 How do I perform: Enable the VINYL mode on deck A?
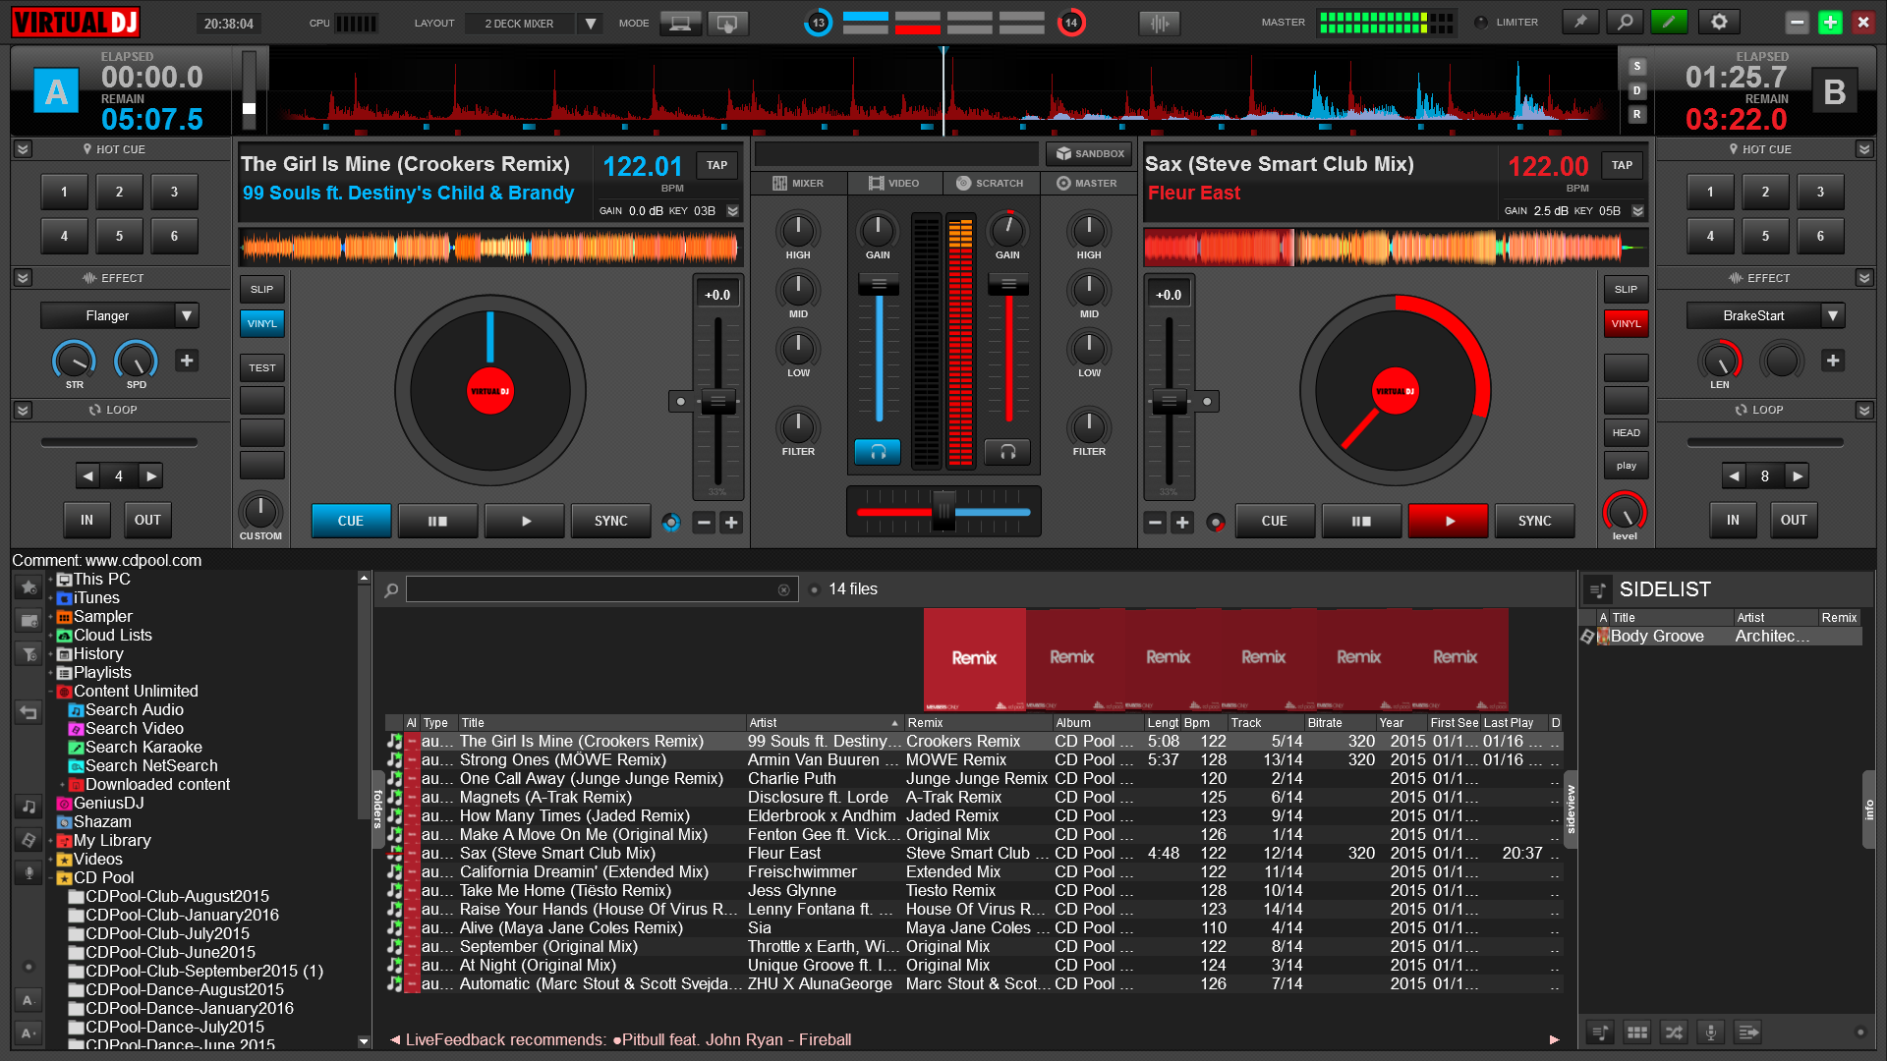(261, 322)
